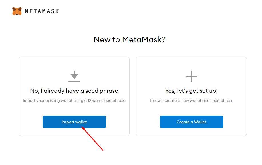The width and height of the screenshot is (262, 165).
Task: Click the "New to MetaMask?" heading
Action: coord(130,39)
